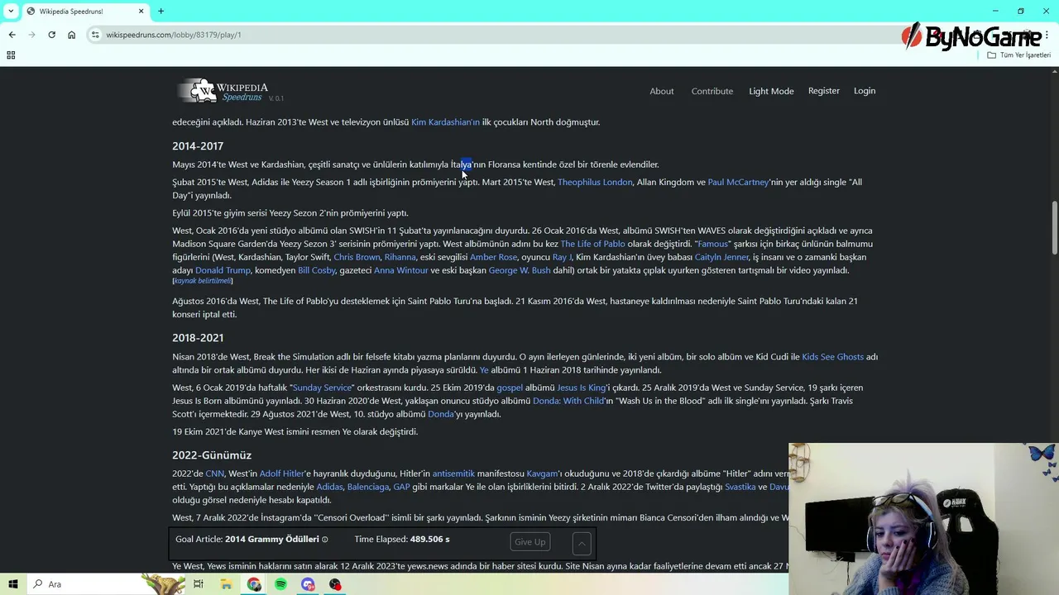Image resolution: width=1059 pixels, height=595 pixels.
Task: Follow the Anna Wintour link
Action: [401, 270]
